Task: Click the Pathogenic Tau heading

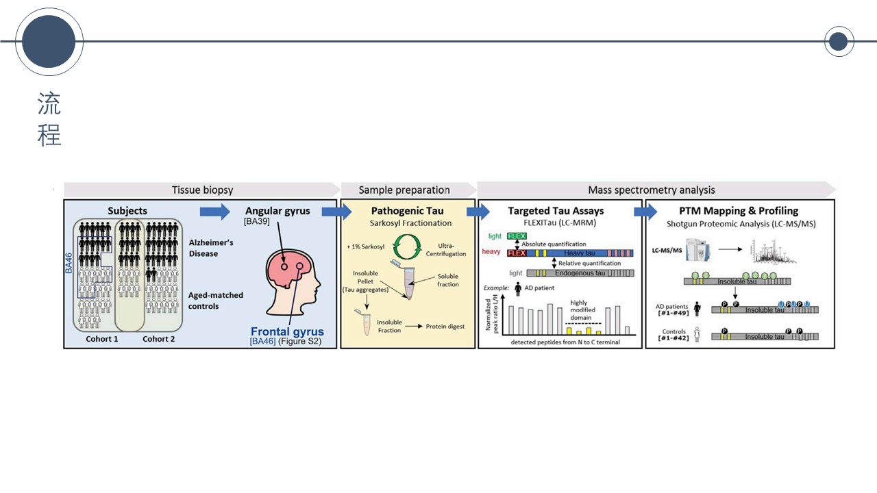Action: click(x=407, y=211)
